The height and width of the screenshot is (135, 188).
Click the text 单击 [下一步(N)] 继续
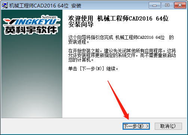(x=93, y=69)
